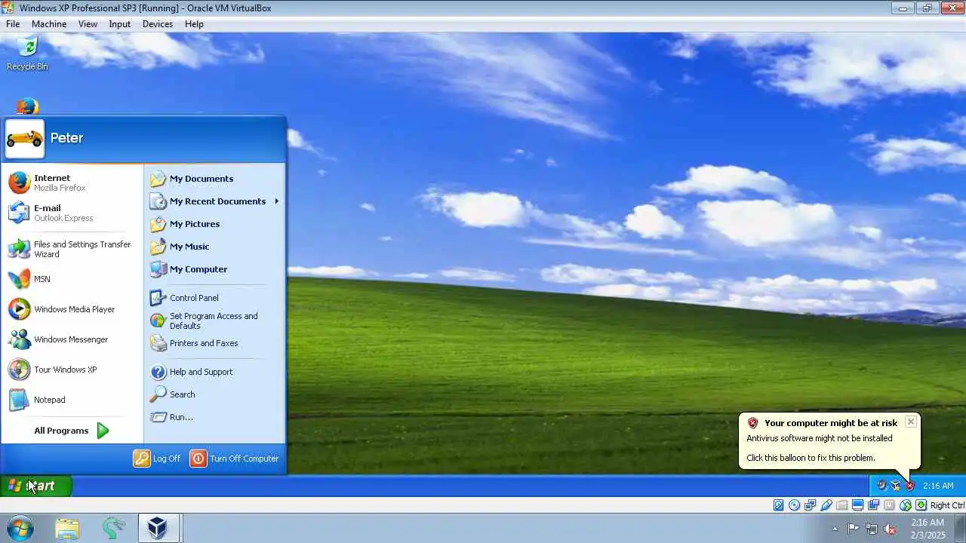966x543 pixels.
Task: Click the mouse integration status icon
Action: [x=906, y=505]
